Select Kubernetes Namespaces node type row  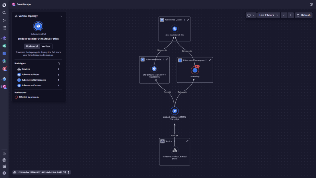[x=38, y=80]
